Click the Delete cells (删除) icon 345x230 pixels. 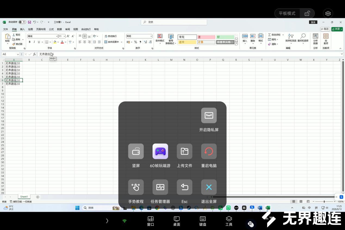[253, 38]
